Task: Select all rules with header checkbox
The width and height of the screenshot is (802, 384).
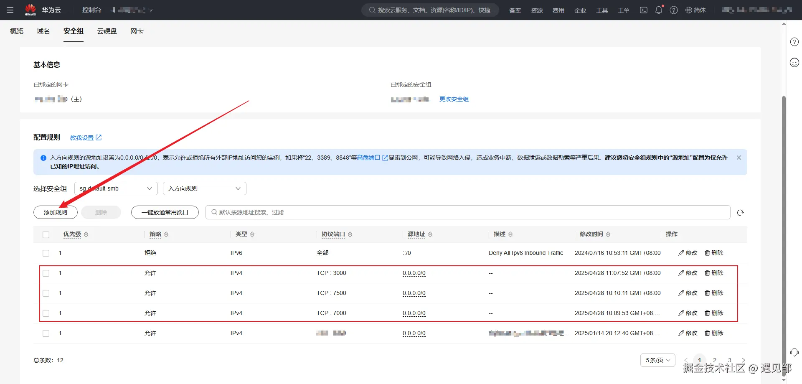Action: [x=46, y=235]
